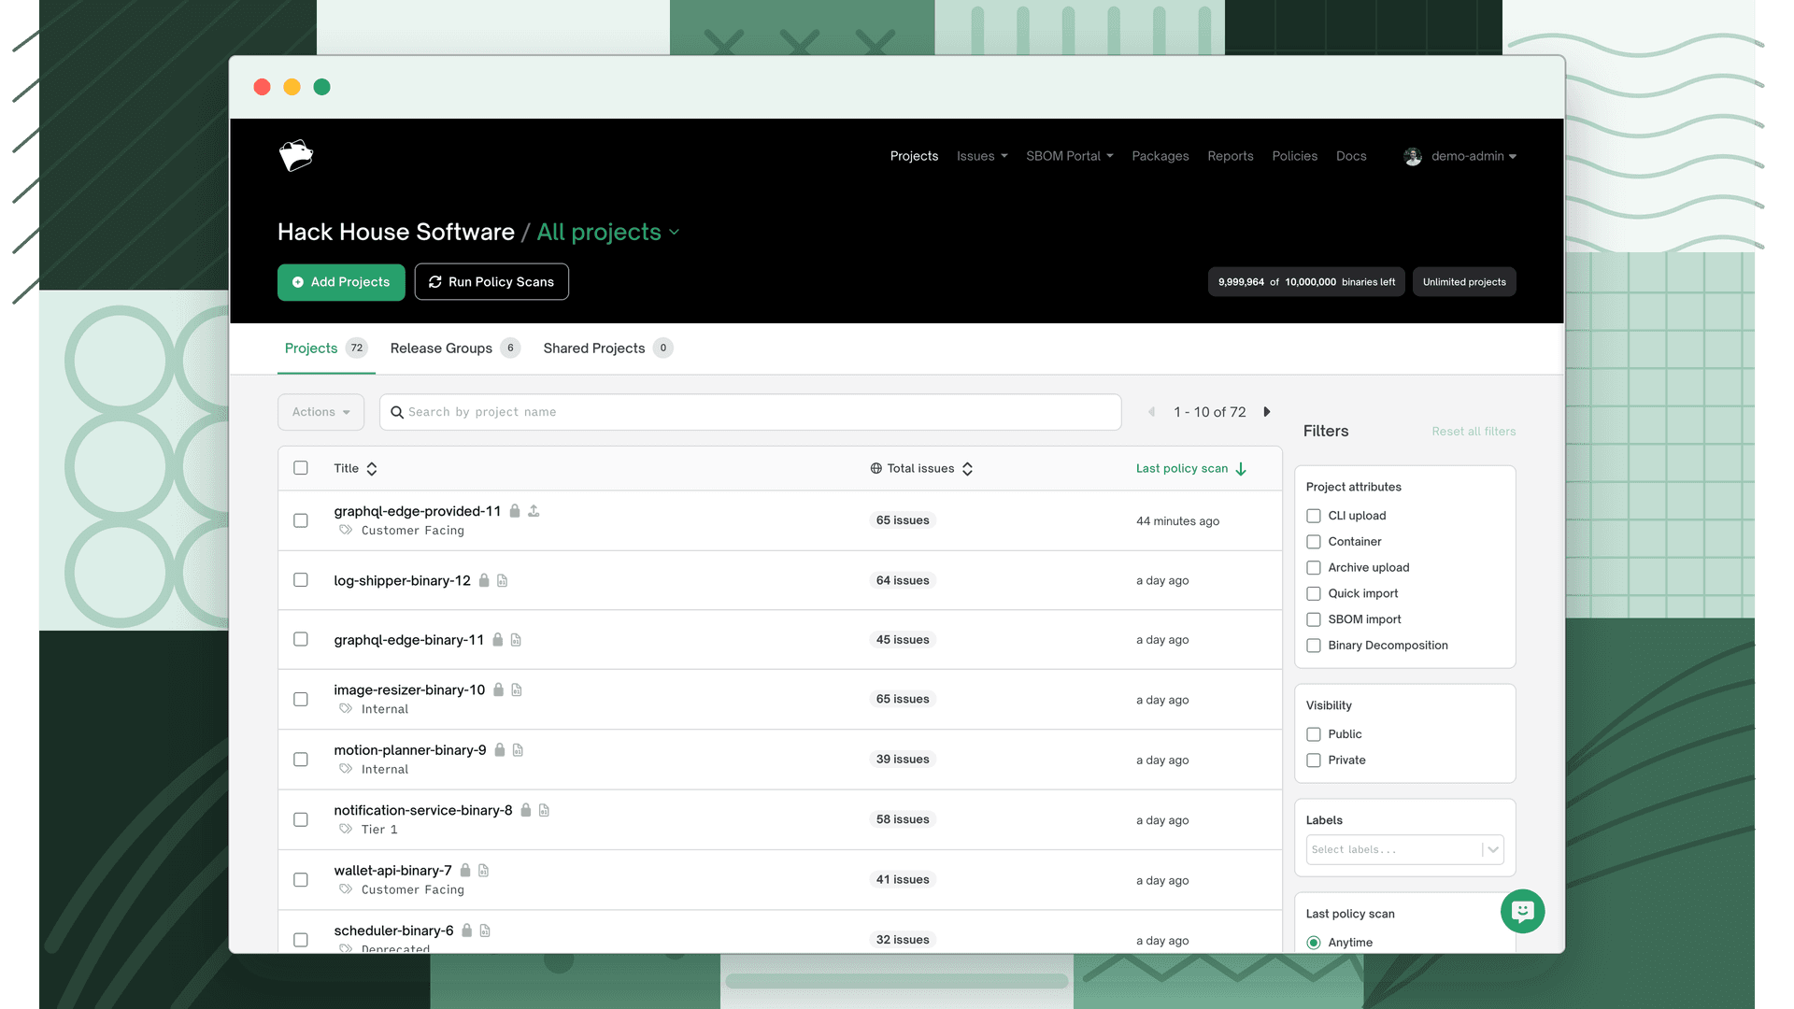Go to previous page of projects

(x=1151, y=412)
